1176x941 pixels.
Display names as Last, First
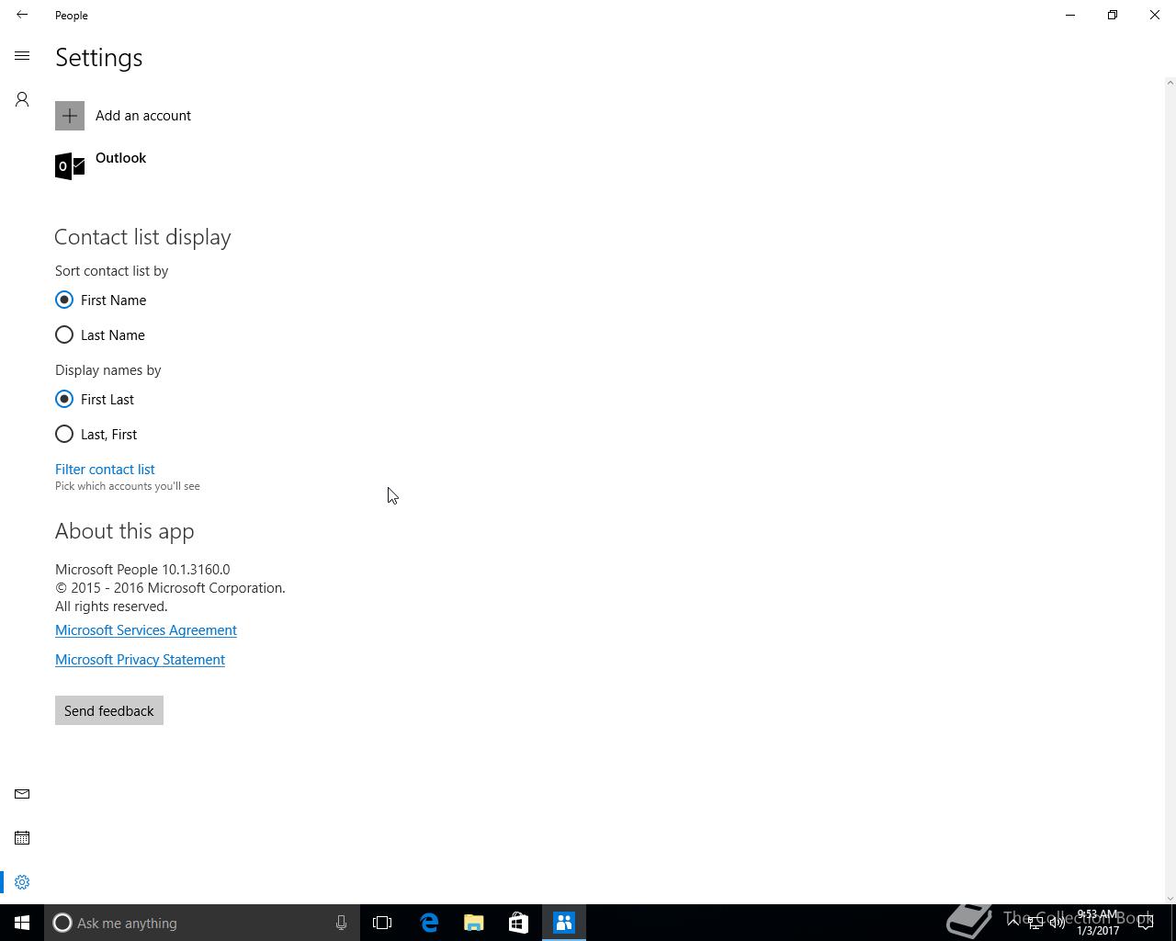point(96,435)
